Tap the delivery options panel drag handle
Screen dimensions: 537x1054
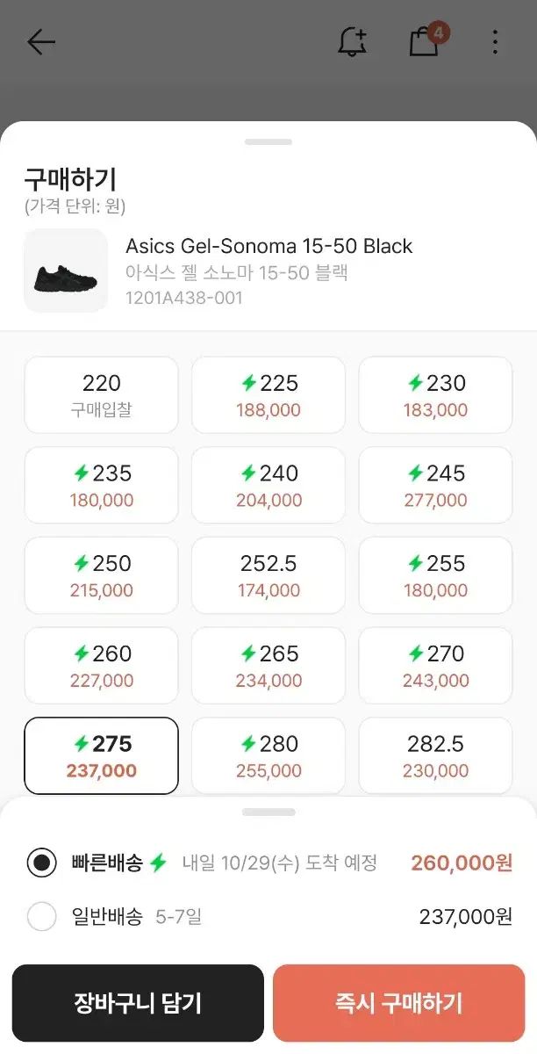268,812
